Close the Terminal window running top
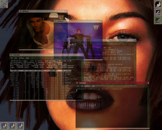Screen dimensions: 162x130 82,55
